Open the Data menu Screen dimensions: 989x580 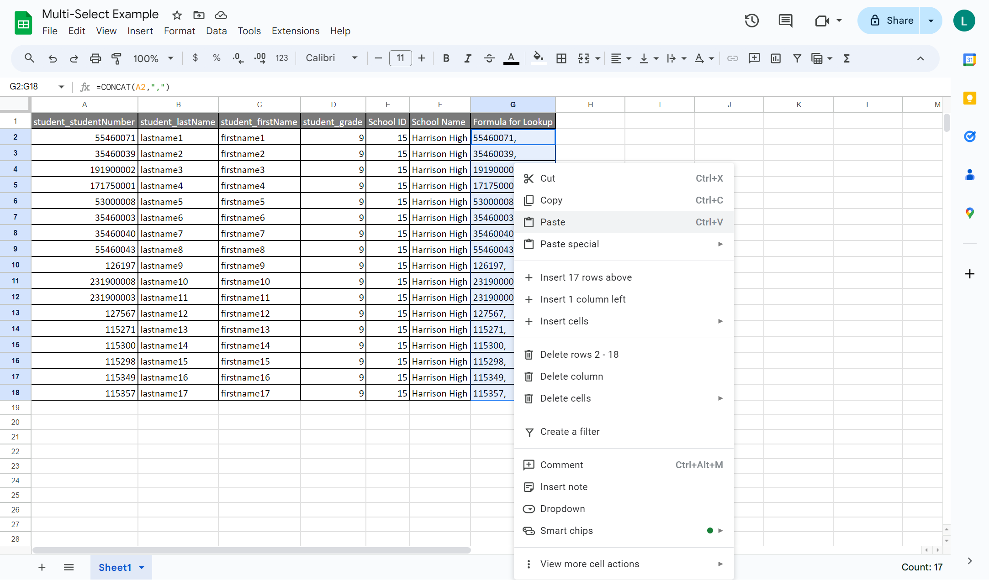click(216, 31)
